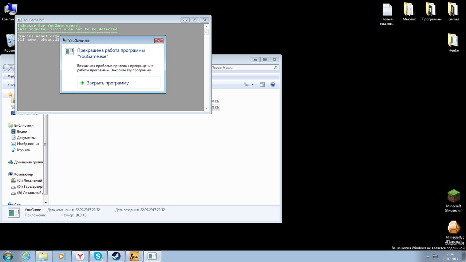Select YouGame app in taskbar
This screenshot has height=262, width=466.
tap(153, 256)
